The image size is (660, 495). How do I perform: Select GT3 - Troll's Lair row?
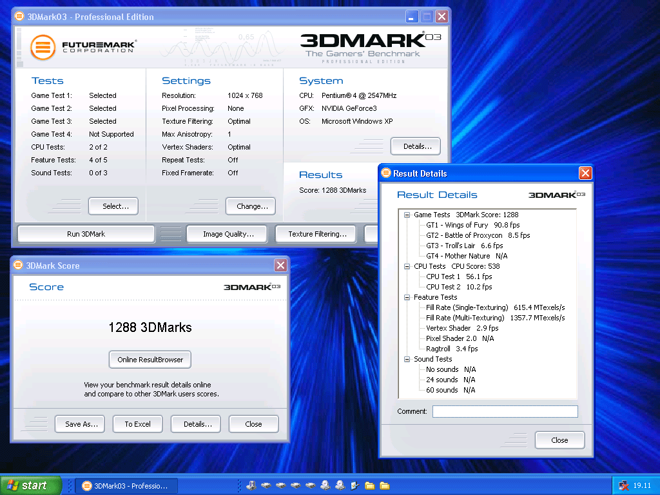[464, 246]
